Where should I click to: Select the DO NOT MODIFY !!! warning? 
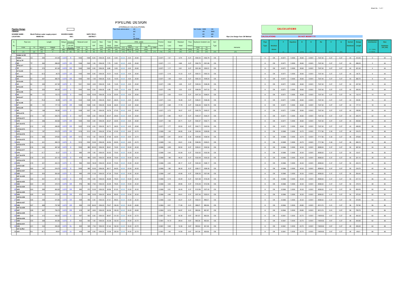click(306, 37)
